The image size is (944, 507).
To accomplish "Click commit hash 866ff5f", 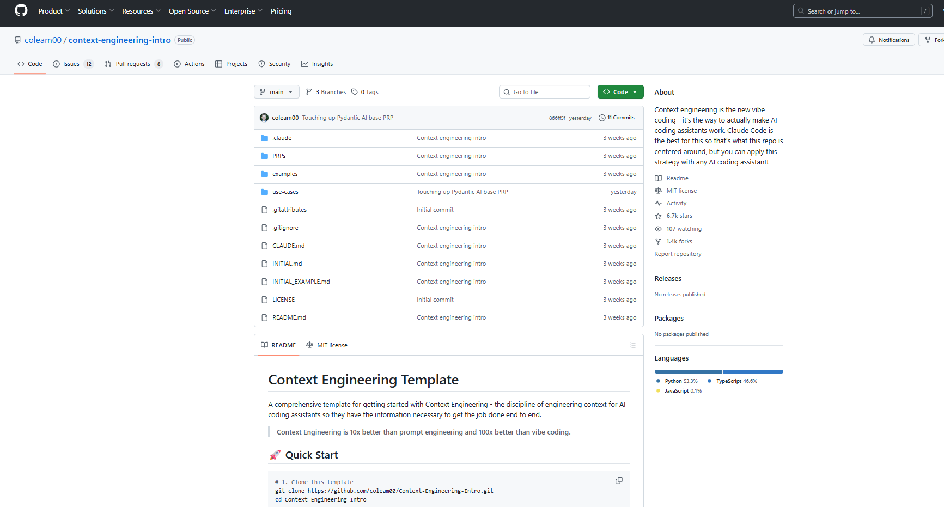I will pos(557,118).
